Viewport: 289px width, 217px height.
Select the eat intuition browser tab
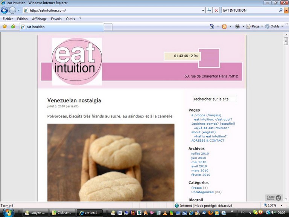62,27
